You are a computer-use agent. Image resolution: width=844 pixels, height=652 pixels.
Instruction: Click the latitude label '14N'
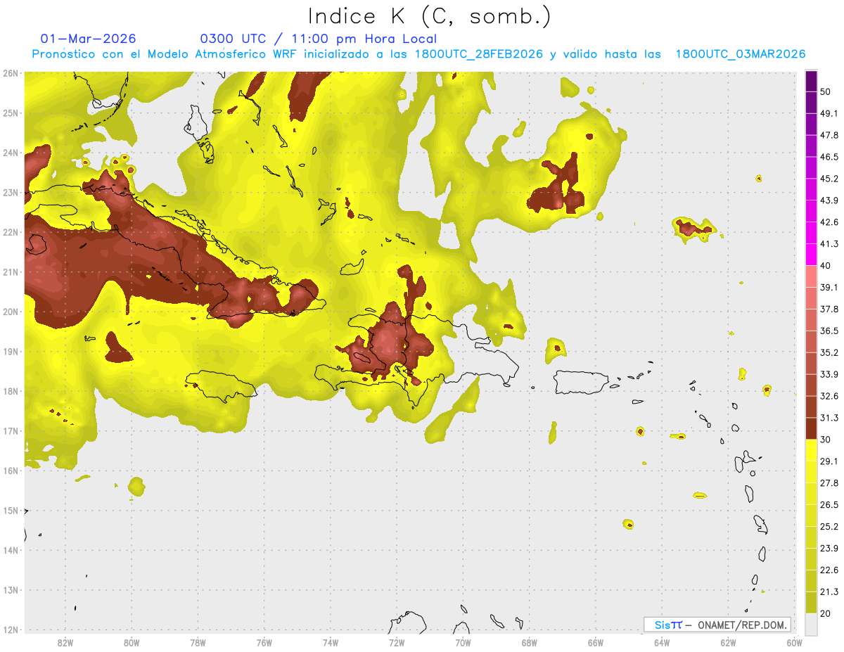11,550
